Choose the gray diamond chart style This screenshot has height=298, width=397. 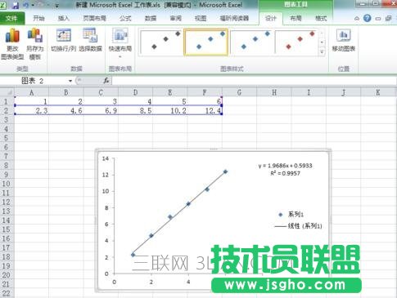coord(161,42)
